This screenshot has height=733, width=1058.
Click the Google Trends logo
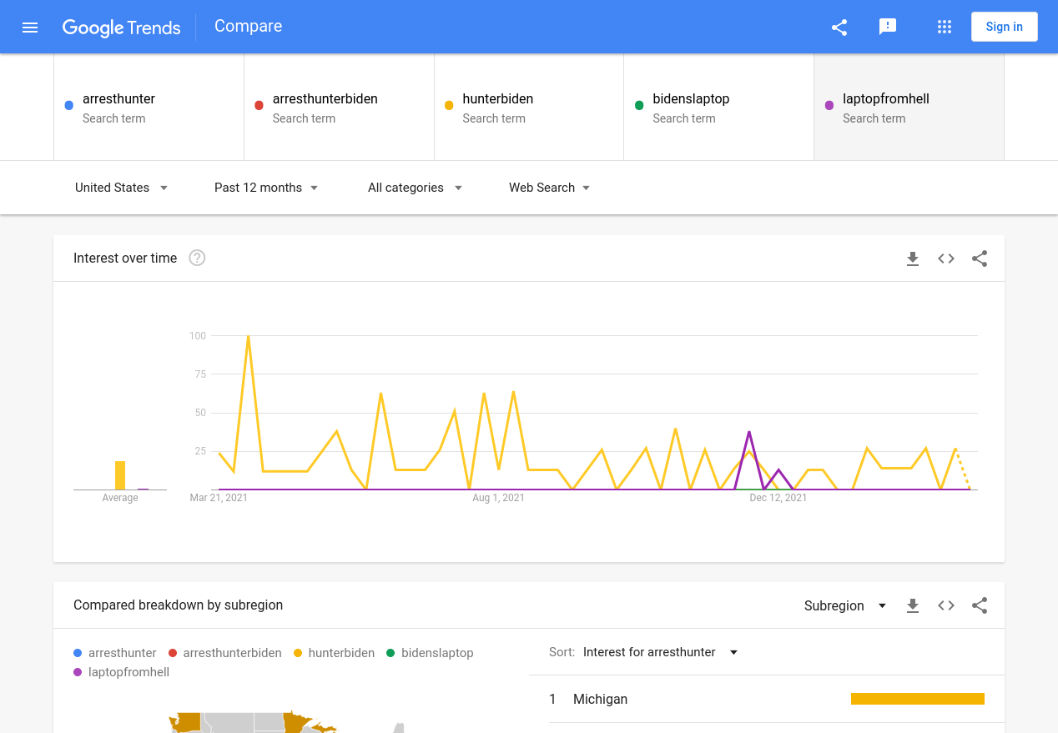pyautogui.click(x=121, y=28)
